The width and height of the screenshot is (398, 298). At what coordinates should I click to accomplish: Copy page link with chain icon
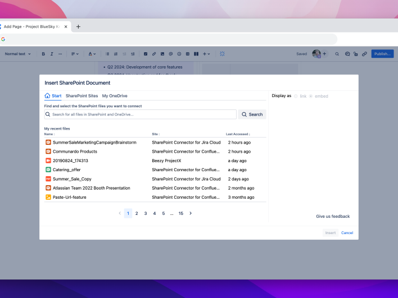[364, 54]
